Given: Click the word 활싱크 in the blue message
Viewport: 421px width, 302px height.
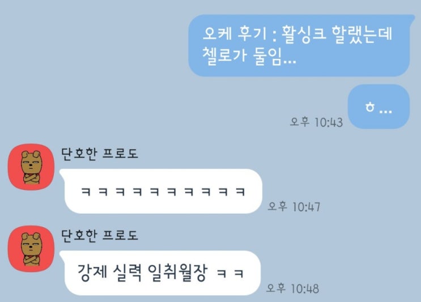Looking at the screenshot, I should pyautogui.click(x=303, y=35).
